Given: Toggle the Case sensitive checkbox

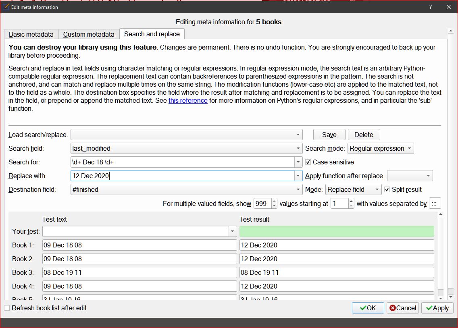Looking at the screenshot, I should click(308, 162).
